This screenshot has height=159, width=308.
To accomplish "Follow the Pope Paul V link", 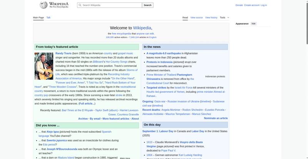I will (168, 151).
